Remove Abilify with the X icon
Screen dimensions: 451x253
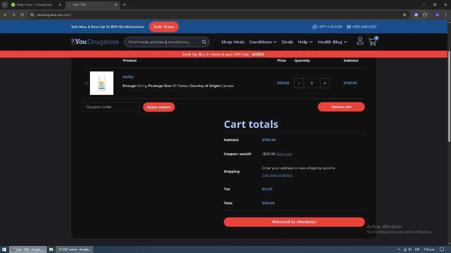pos(86,83)
